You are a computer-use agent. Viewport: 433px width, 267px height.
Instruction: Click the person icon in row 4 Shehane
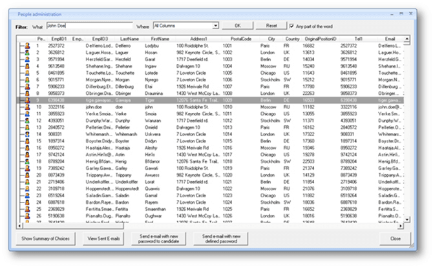[27, 66]
